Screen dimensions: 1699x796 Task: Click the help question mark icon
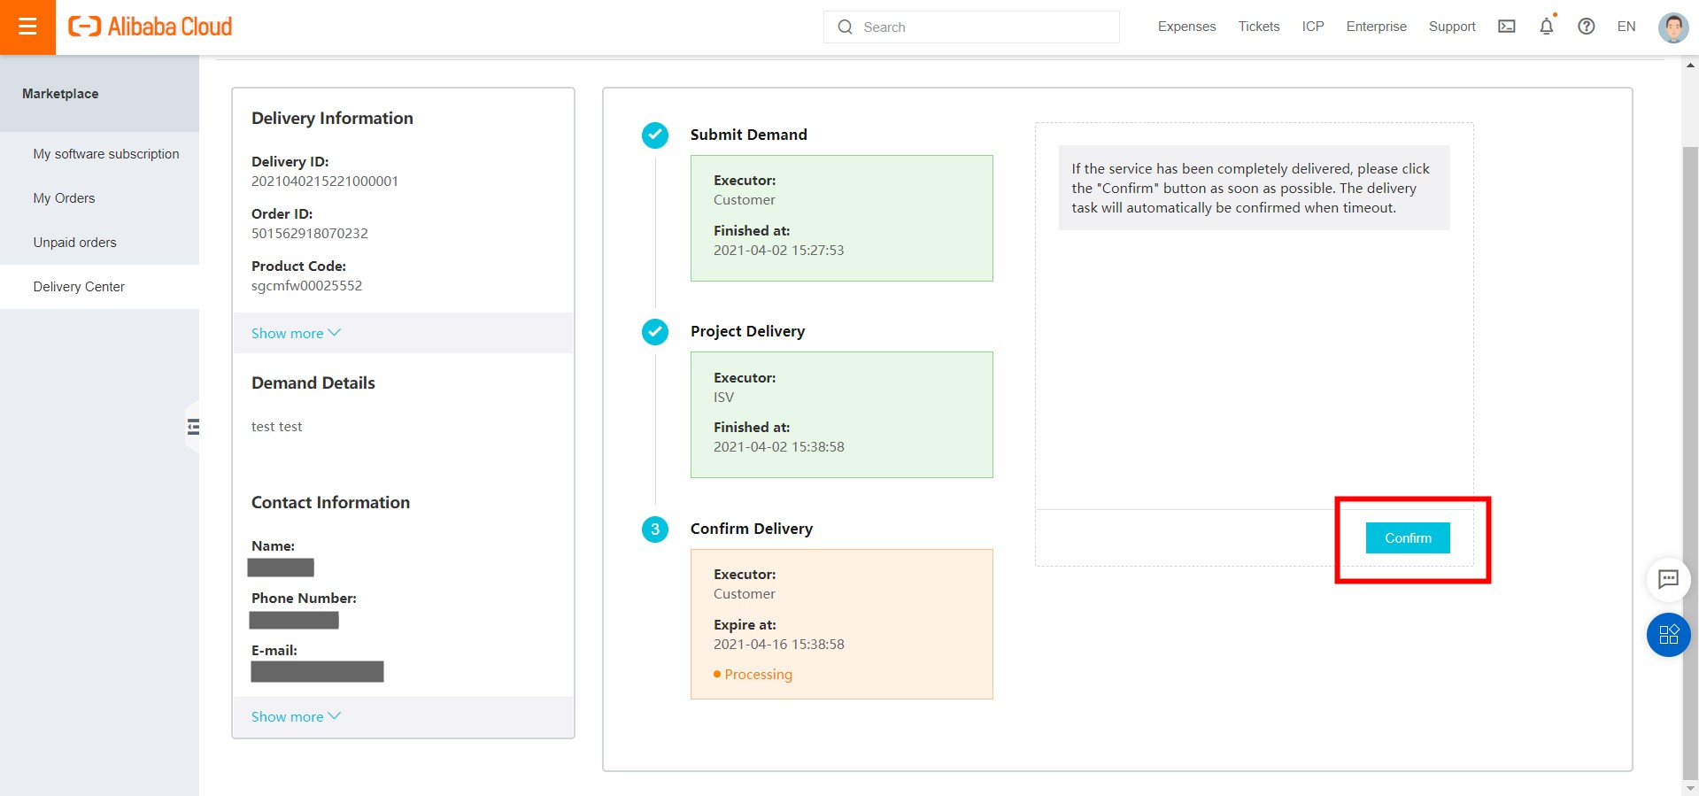pyautogui.click(x=1586, y=27)
